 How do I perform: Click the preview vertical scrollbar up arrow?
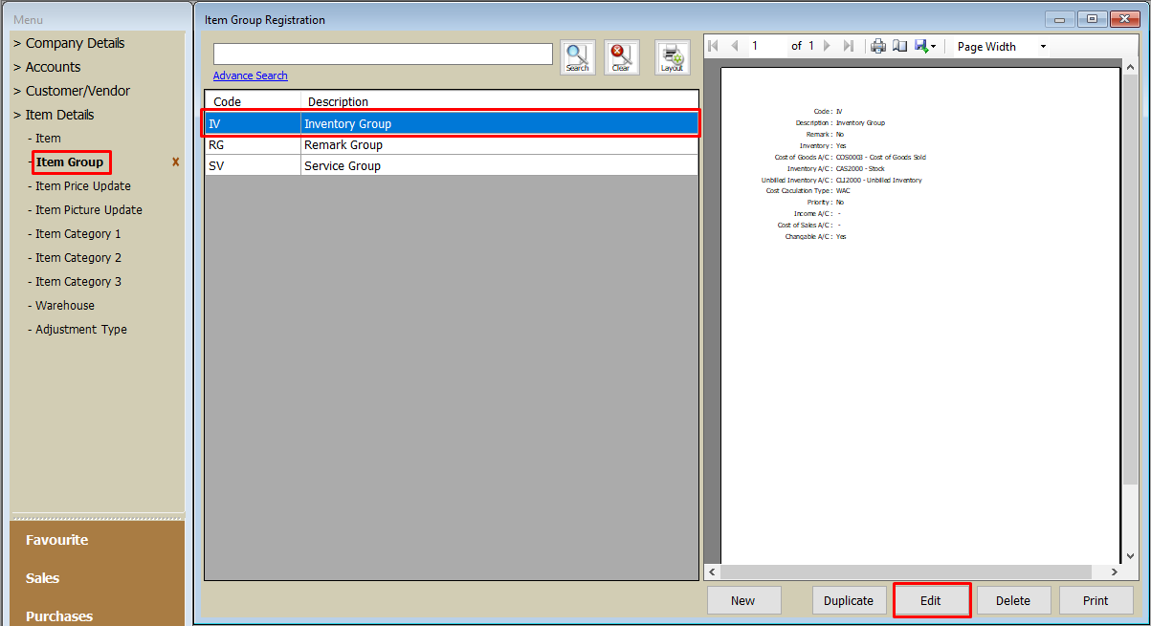point(1133,69)
